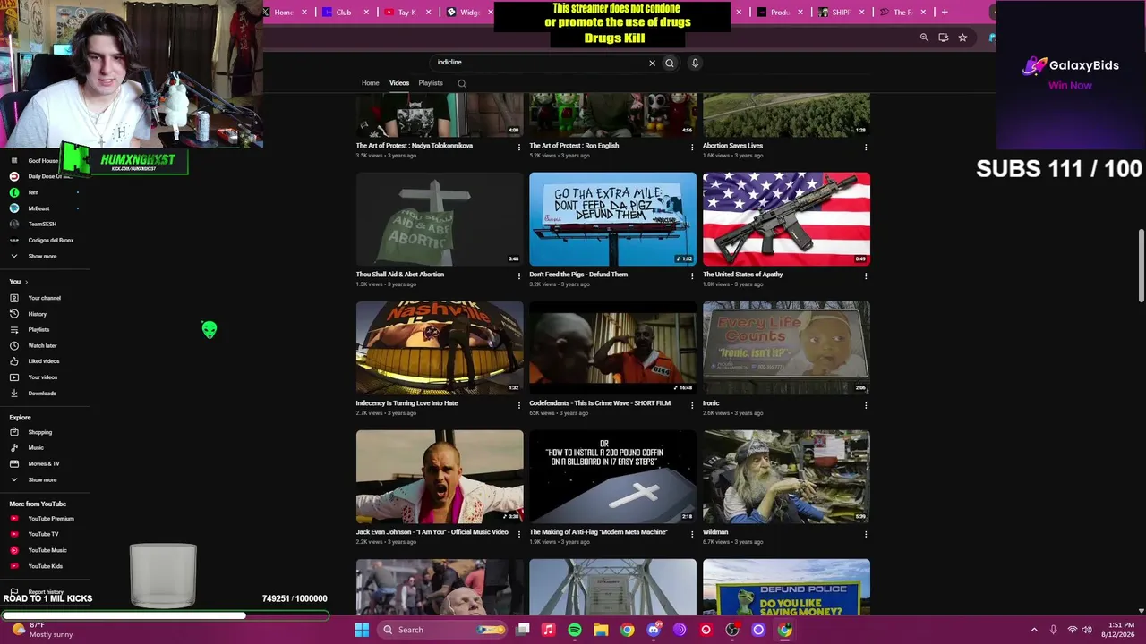Screen dimensions: 1146x644
Task: Play The United States of Apathy thumbnail
Action: [x=786, y=219]
